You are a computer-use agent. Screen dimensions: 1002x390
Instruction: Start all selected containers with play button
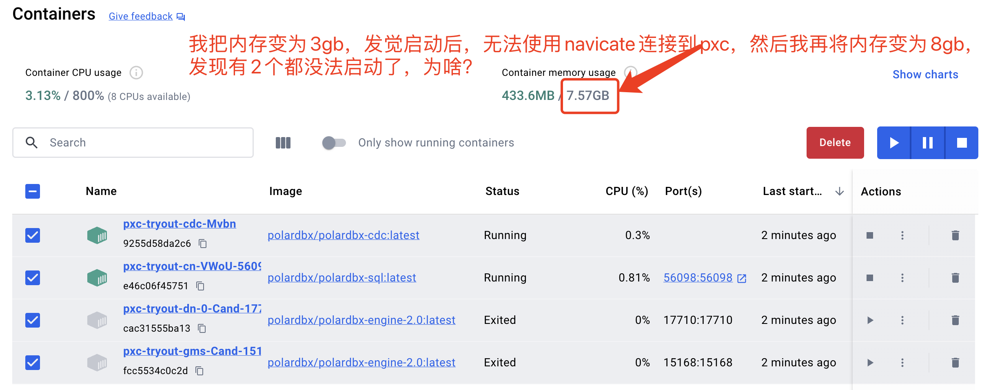[894, 143]
